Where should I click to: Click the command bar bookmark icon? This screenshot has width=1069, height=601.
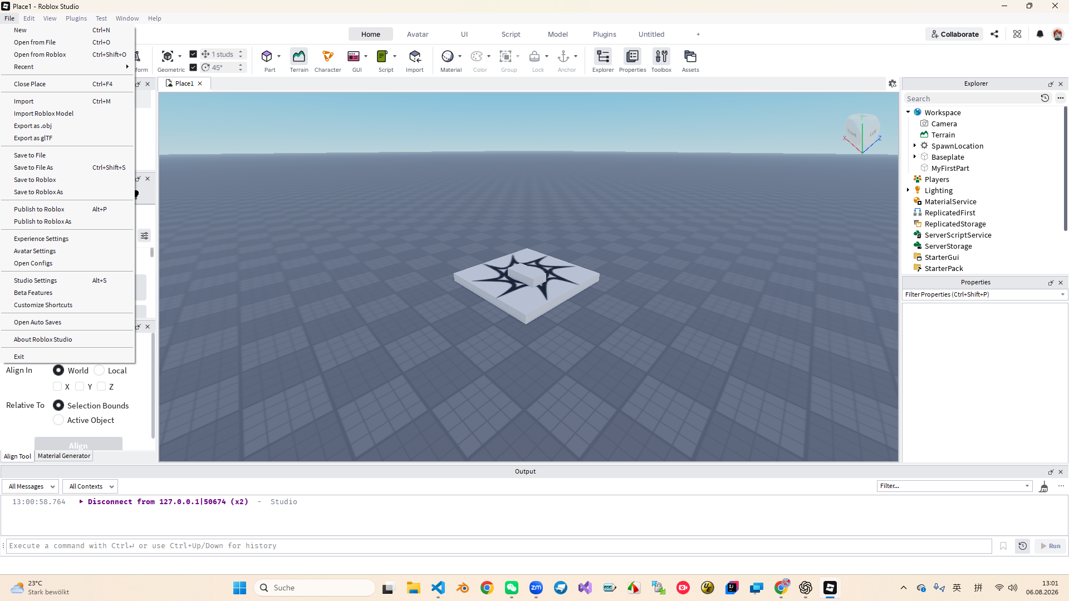pyautogui.click(x=1003, y=546)
